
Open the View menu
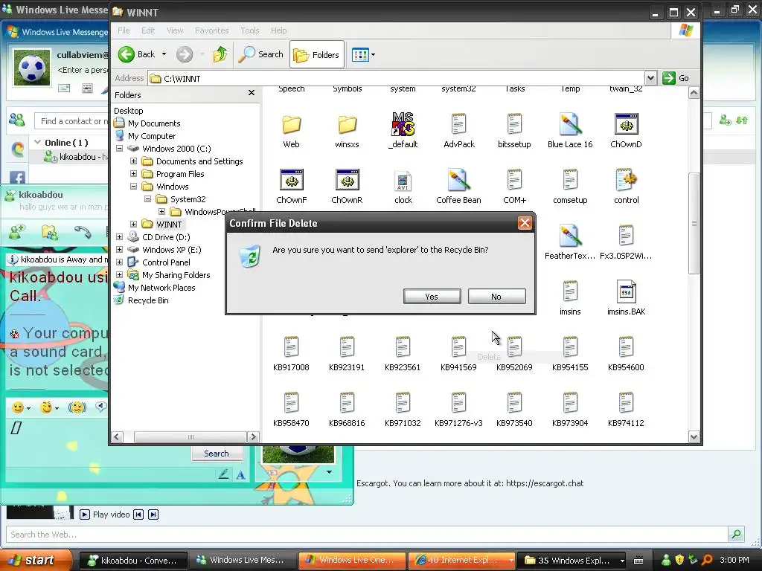point(175,30)
